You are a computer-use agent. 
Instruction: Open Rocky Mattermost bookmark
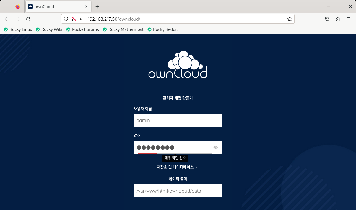click(123, 29)
